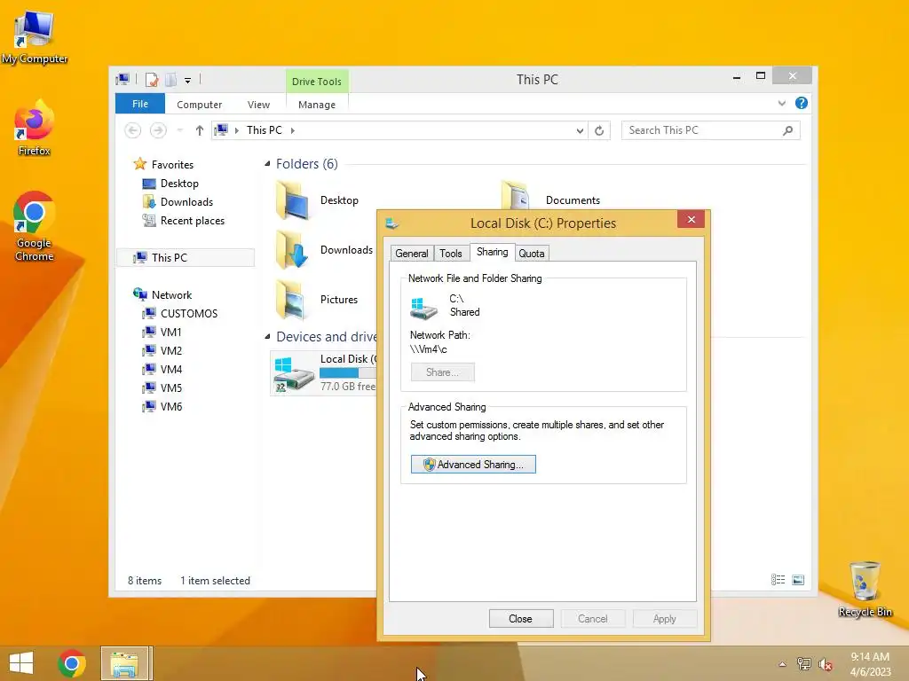Select This PC in navigation pane
The width and height of the screenshot is (909, 681).
[186, 258]
